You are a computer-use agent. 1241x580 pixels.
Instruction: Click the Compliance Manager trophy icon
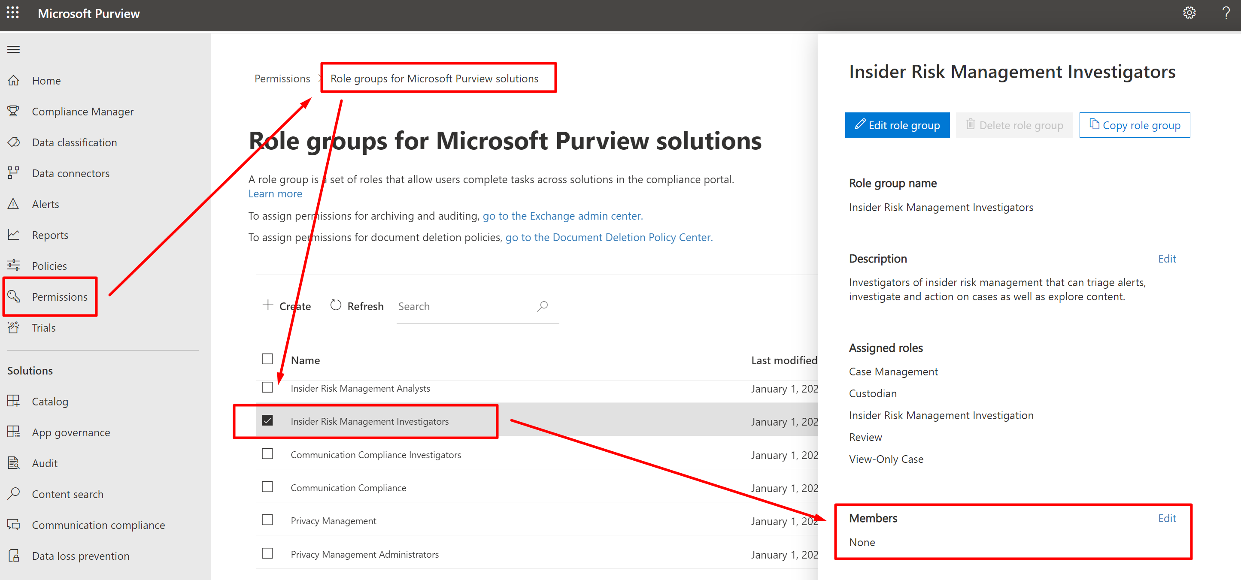[x=13, y=111]
